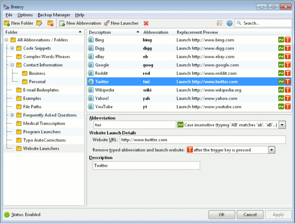The image size is (295, 223).
Task: Click the Replacement Preview column header
Action: [x=226, y=33]
